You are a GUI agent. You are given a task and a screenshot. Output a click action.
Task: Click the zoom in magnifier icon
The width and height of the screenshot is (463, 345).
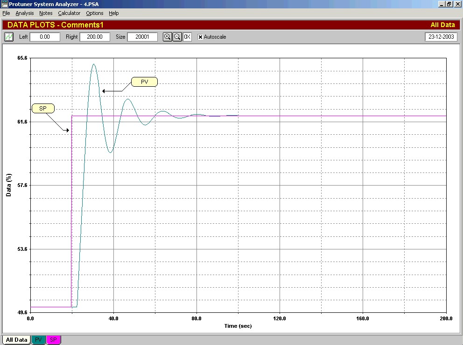click(168, 37)
